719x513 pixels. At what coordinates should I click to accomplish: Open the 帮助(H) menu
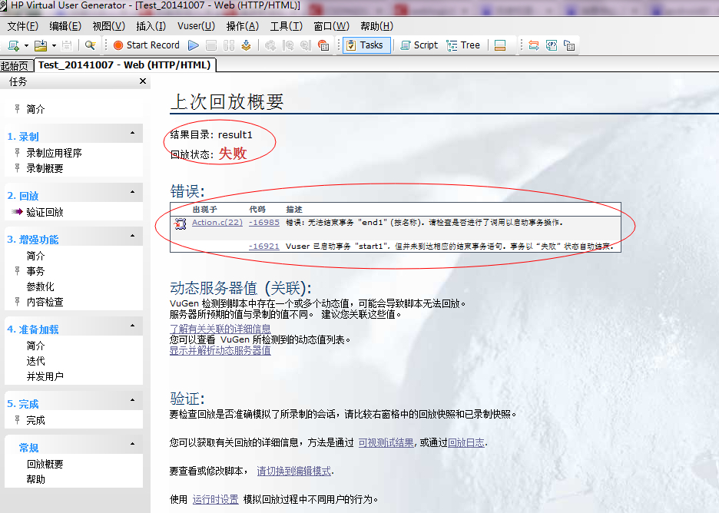coord(376,26)
